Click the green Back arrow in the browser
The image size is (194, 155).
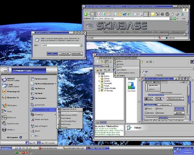point(86,14)
